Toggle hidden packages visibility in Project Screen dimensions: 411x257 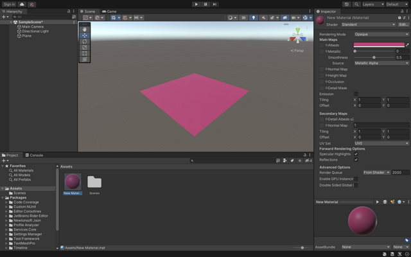[308, 161]
